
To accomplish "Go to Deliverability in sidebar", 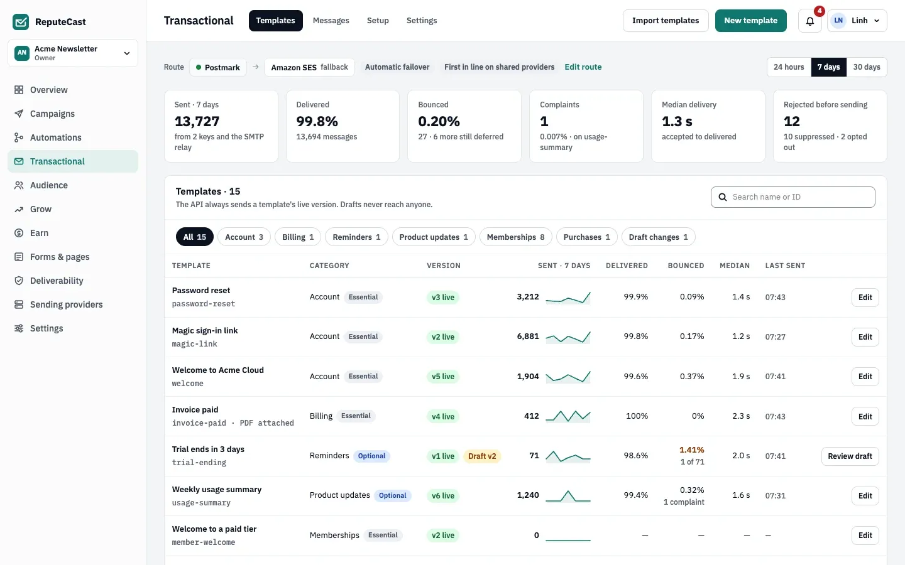I will coord(73,281).
